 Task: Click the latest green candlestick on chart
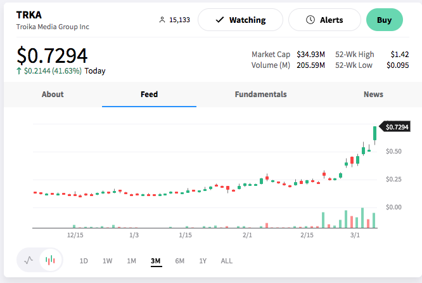374,134
